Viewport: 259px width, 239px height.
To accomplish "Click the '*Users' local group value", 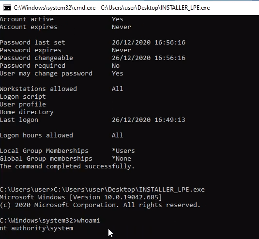I will (123, 150).
